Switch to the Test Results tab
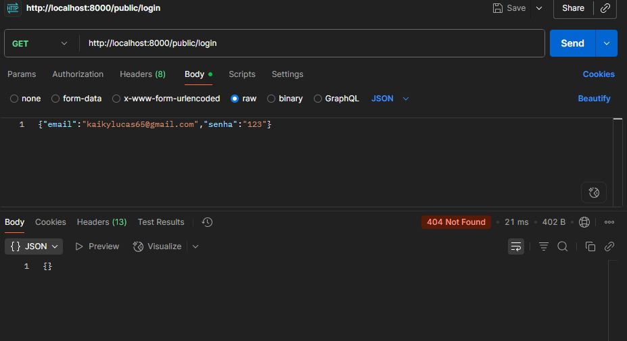Image resolution: width=627 pixels, height=341 pixels. [161, 222]
